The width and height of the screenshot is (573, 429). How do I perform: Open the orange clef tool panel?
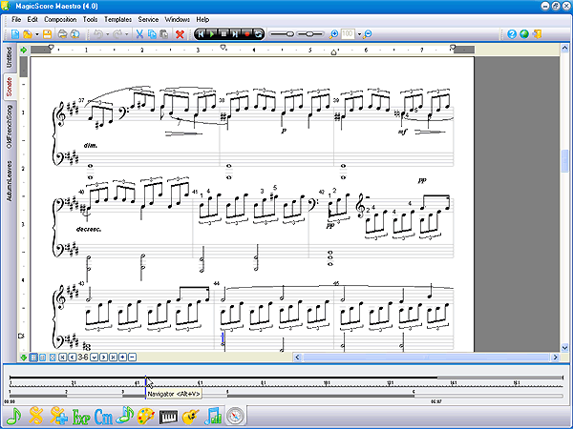[x=36, y=416]
